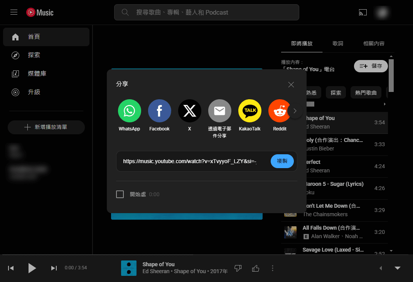
Task: Switch to 相關內容 tab
Action: coord(374,43)
